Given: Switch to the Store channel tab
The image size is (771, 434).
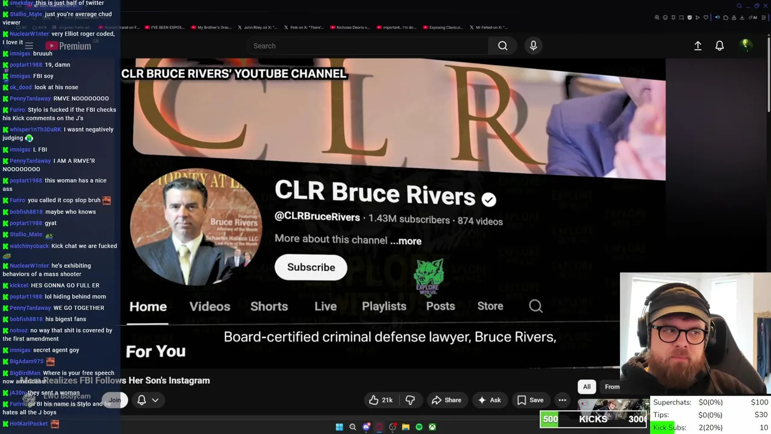Looking at the screenshot, I should tap(490, 306).
